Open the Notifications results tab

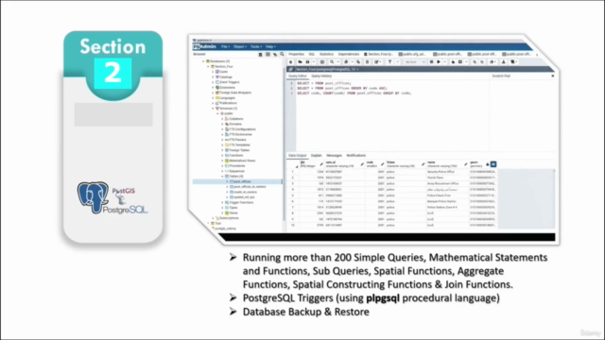[355, 156]
